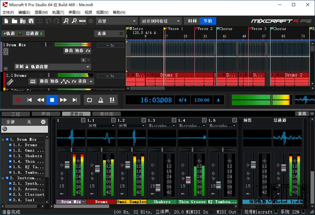Click the 游离 undock button
315x215 pixels.
302,114
